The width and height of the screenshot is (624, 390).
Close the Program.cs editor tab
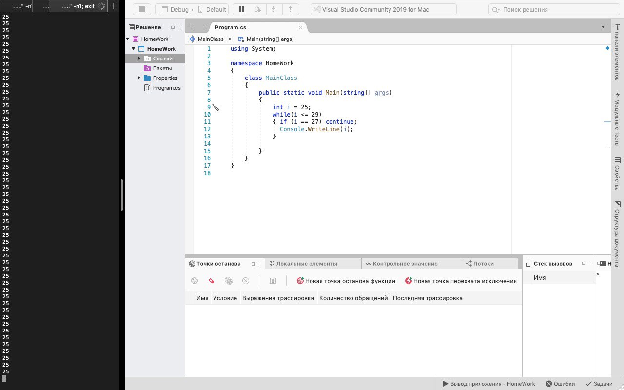[301, 28]
